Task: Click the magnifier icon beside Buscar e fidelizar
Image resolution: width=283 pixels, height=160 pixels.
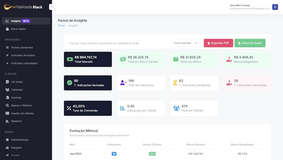Action: pyautogui.click(x=7, y=106)
